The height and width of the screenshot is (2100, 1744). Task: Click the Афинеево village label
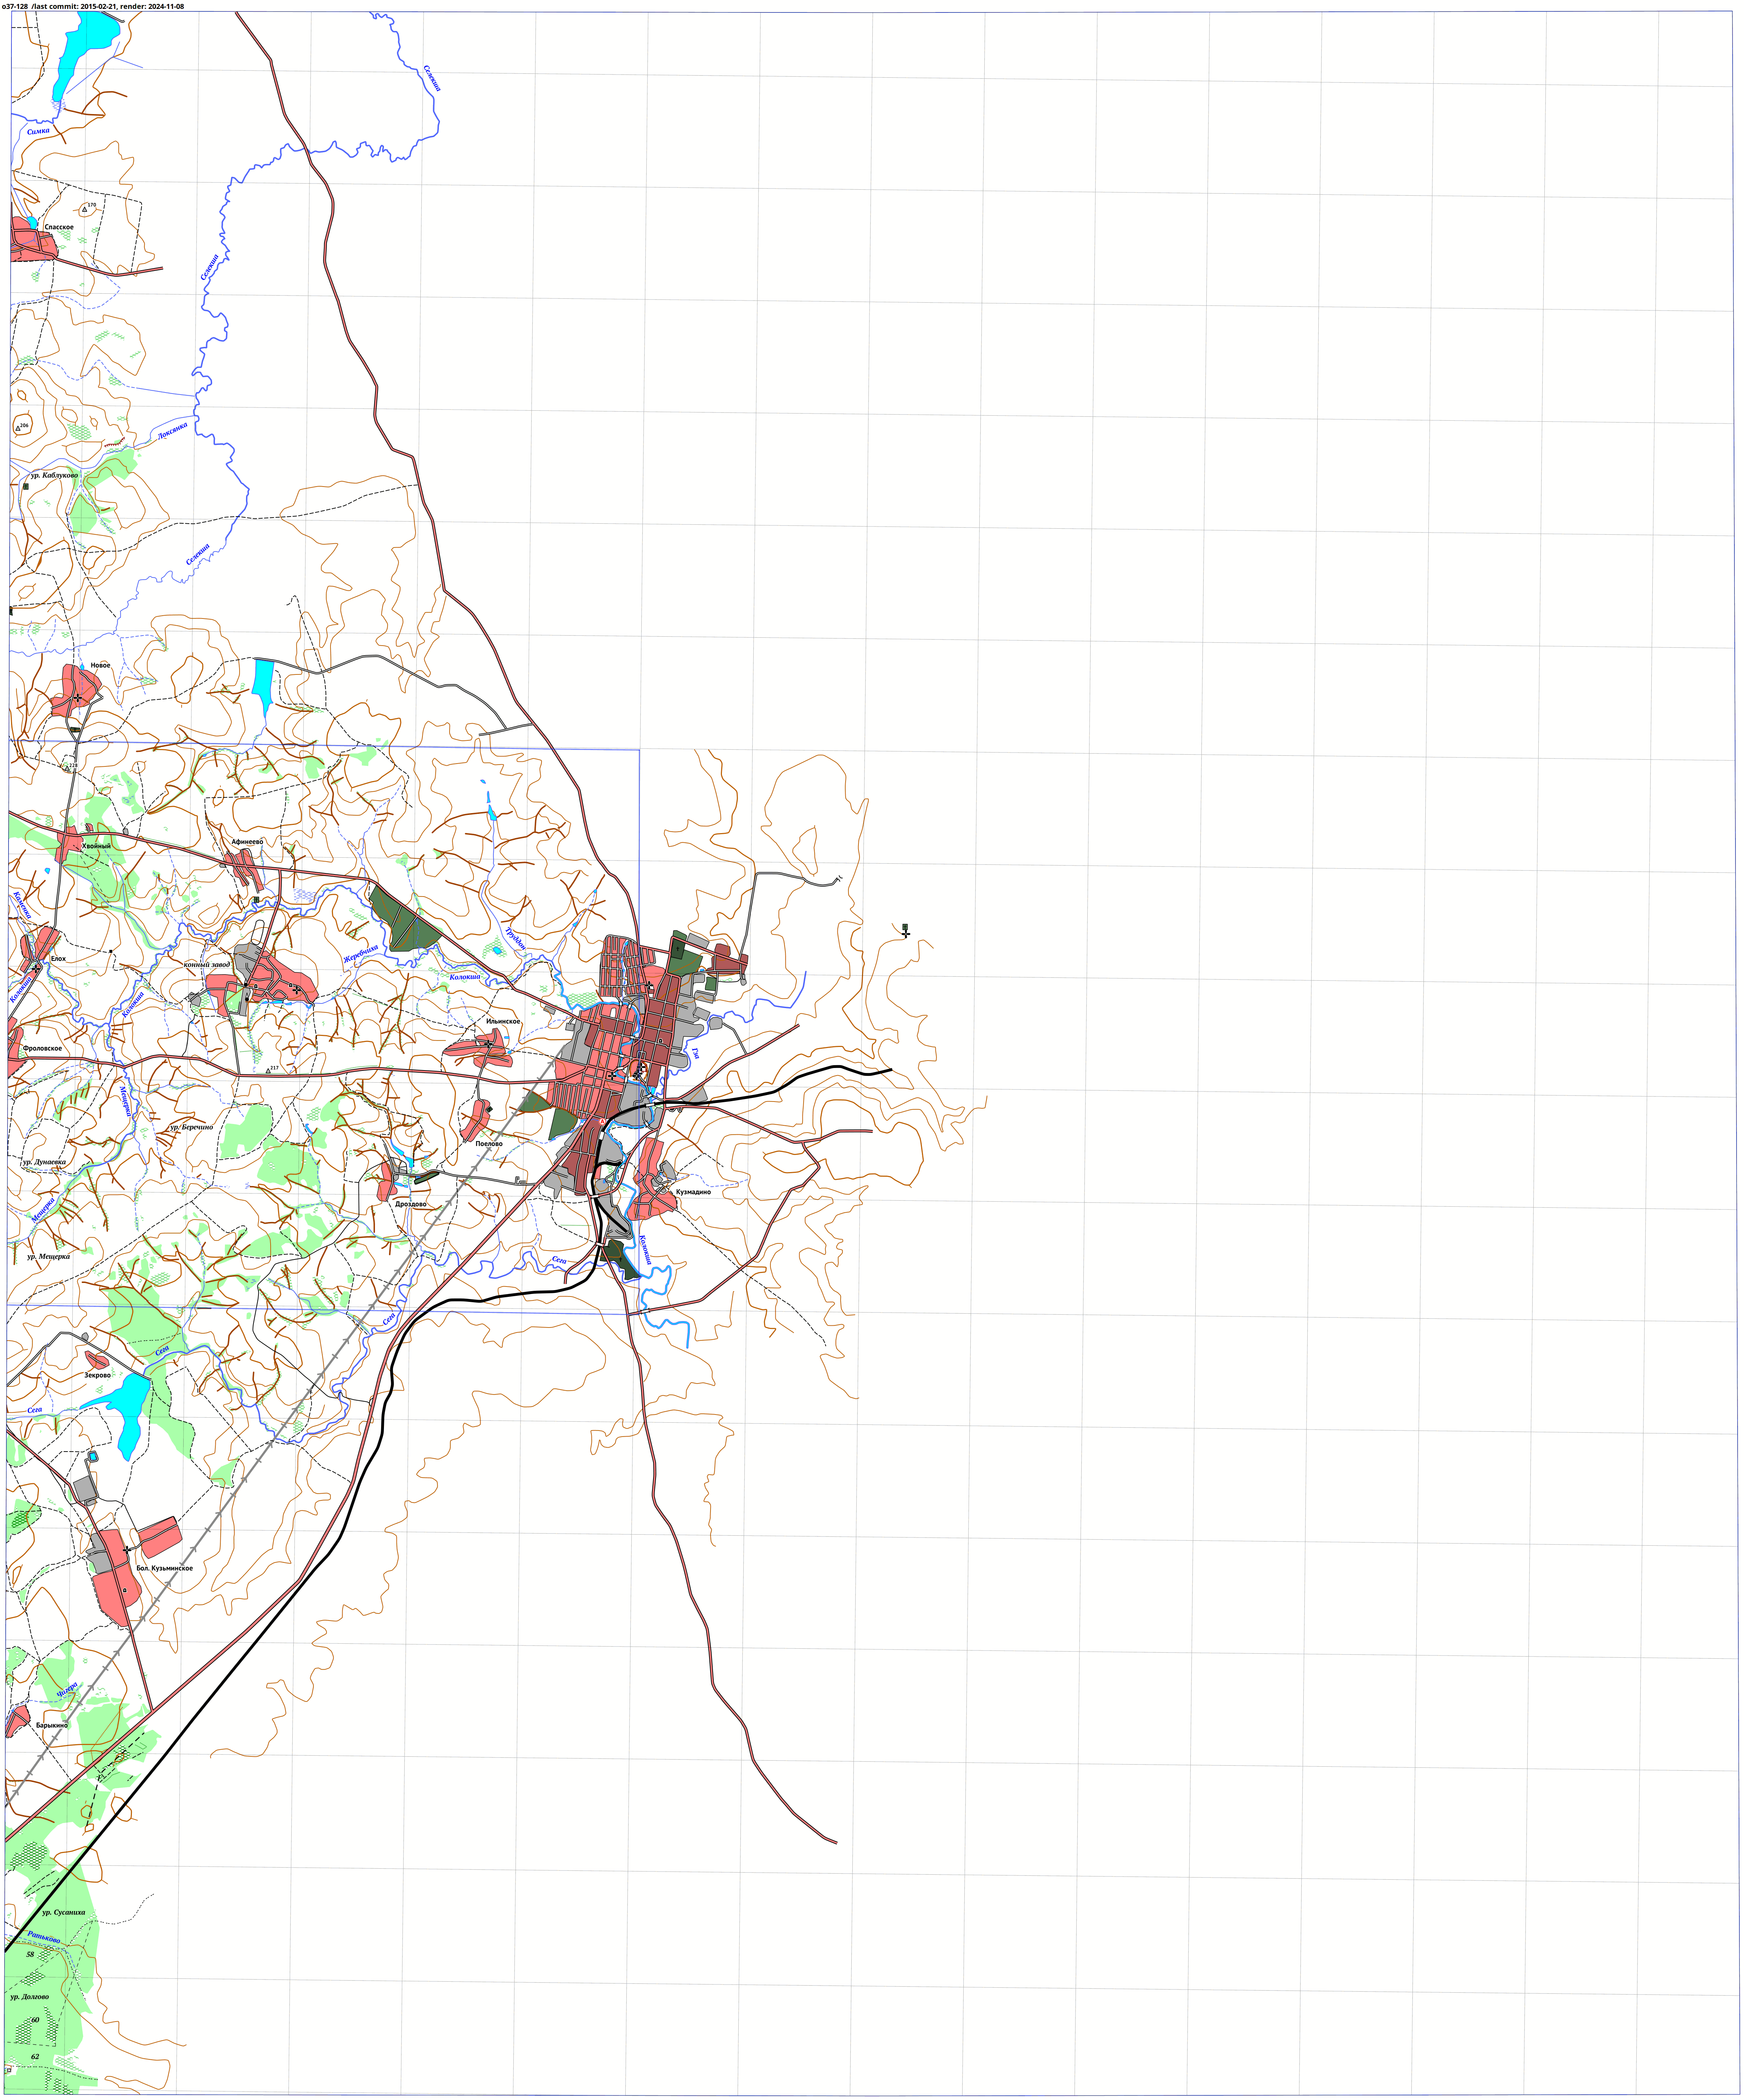coord(247,842)
